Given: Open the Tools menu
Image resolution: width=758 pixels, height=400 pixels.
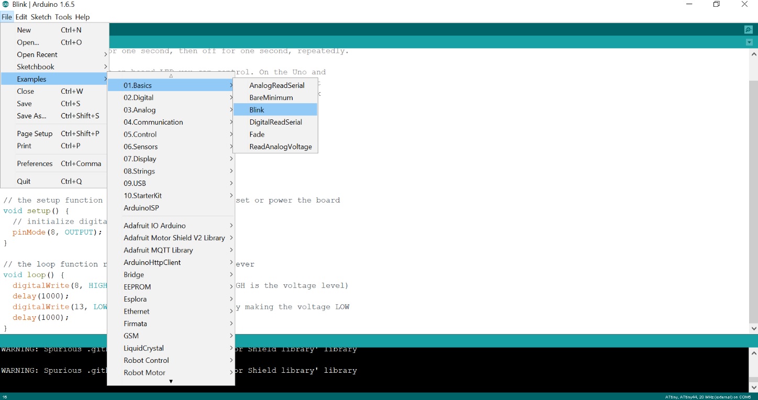Looking at the screenshot, I should pyautogui.click(x=63, y=17).
